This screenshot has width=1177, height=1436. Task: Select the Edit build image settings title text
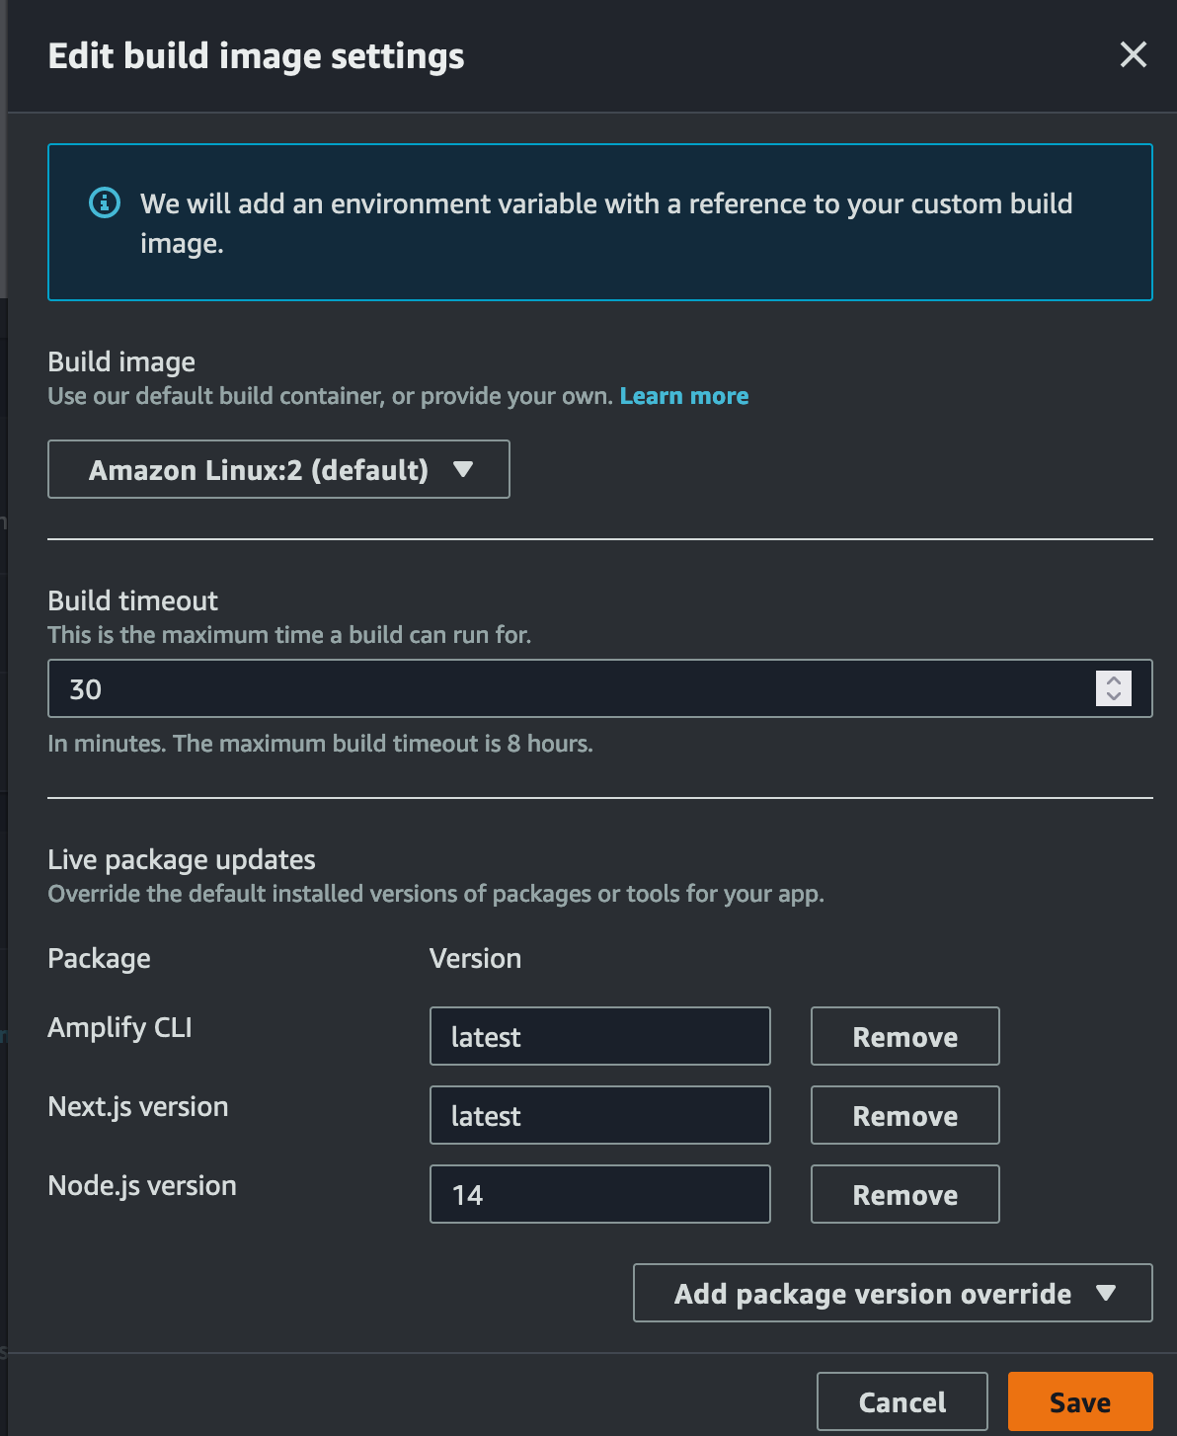256,55
